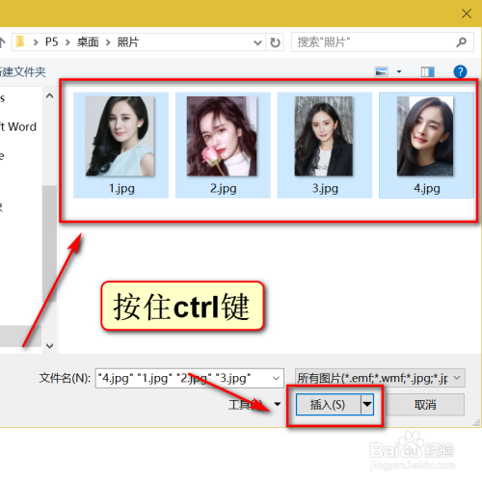The image size is (482, 482).
Task: Click the 插入(S) button
Action: click(x=328, y=405)
